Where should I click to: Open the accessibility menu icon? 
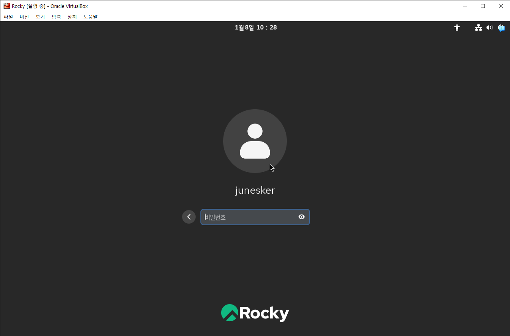457,28
